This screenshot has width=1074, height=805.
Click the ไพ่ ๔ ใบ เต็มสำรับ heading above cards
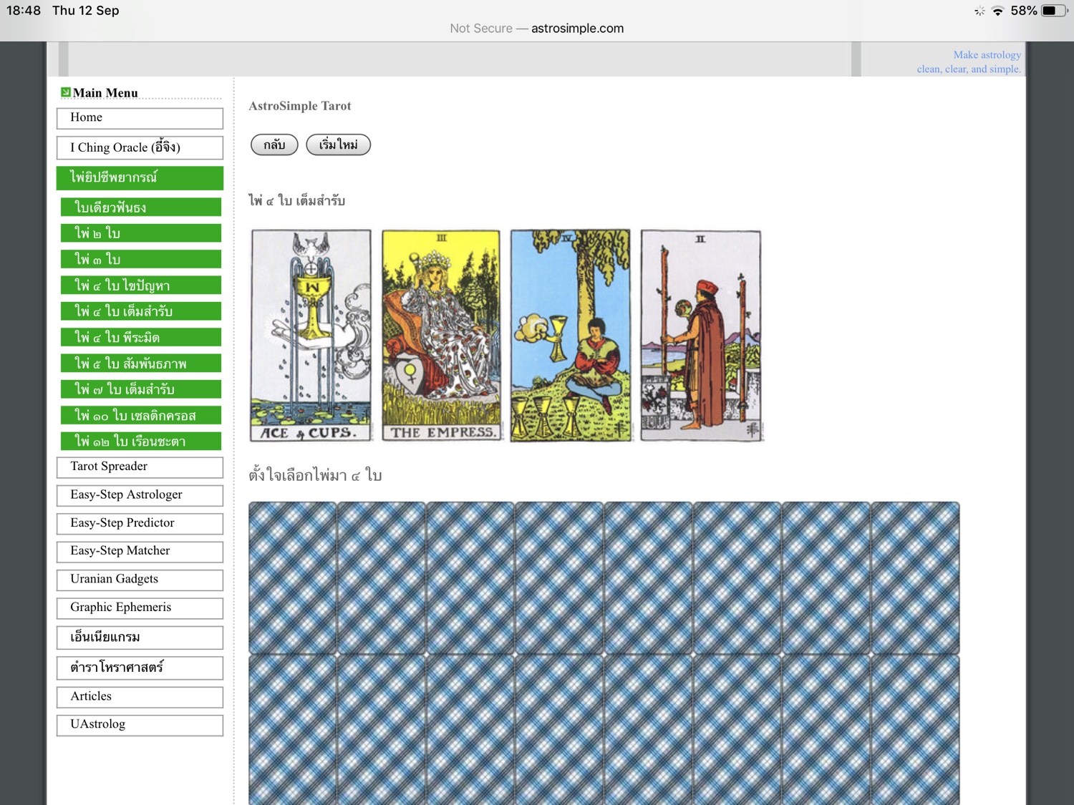point(297,200)
